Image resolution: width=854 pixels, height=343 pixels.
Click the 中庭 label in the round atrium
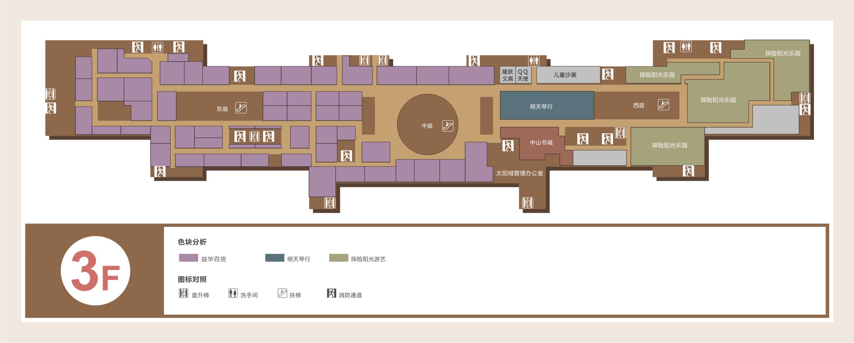pyautogui.click(x=427, y=126)
